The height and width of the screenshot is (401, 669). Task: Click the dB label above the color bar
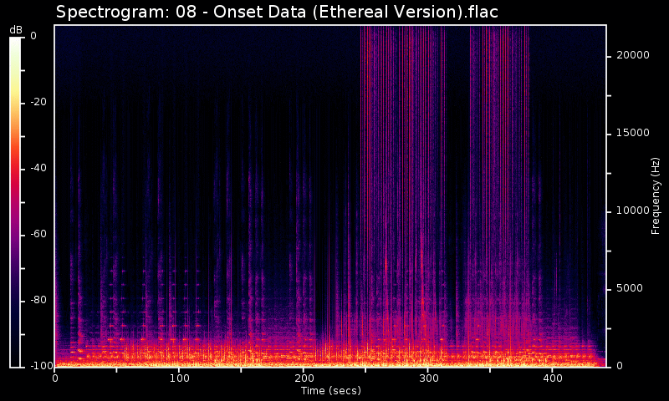pos(16,30)
